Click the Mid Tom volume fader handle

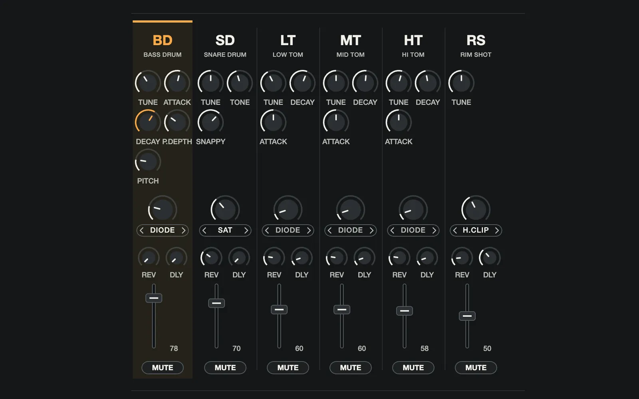click(342, 310)
